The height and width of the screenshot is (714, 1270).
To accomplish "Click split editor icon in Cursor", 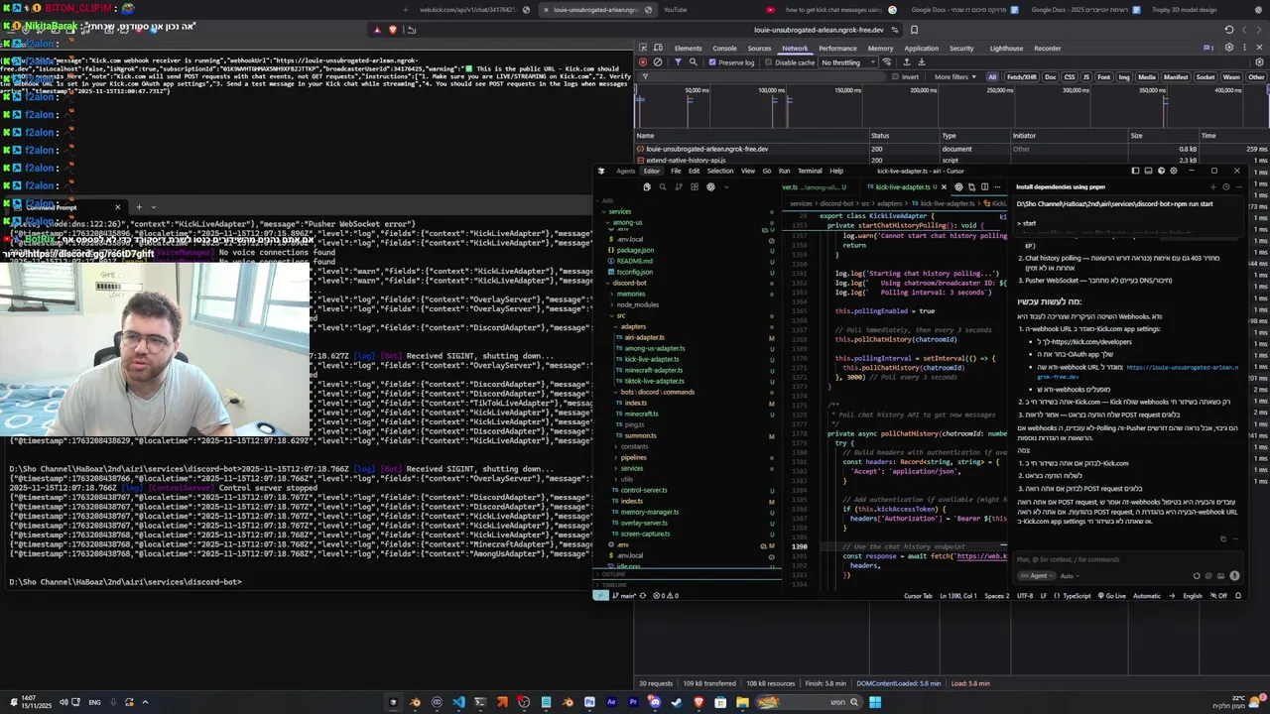I will [x=984, y=186].
